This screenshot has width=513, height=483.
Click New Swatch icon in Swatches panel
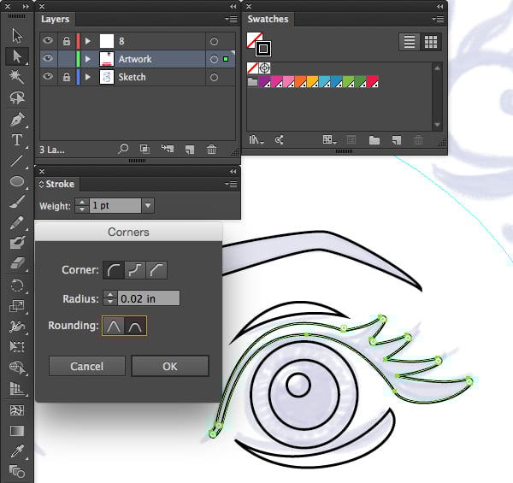point(397,140)
